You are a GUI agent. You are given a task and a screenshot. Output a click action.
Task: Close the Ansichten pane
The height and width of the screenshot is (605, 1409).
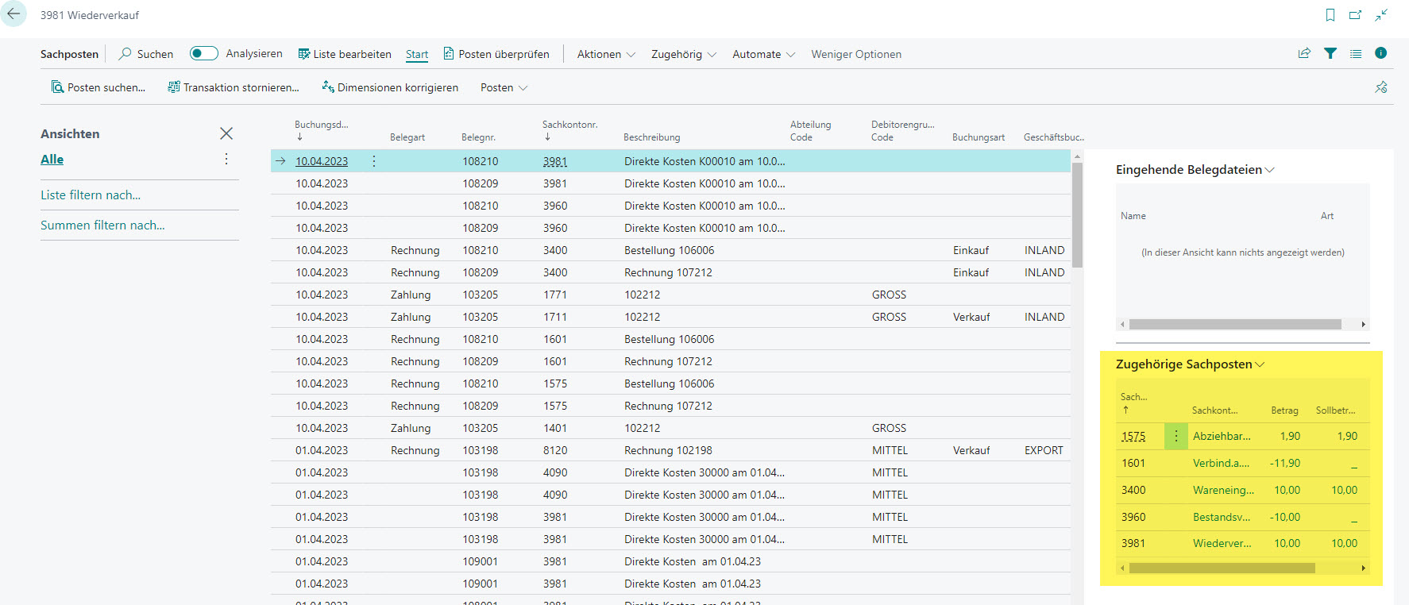coord(226,133)
